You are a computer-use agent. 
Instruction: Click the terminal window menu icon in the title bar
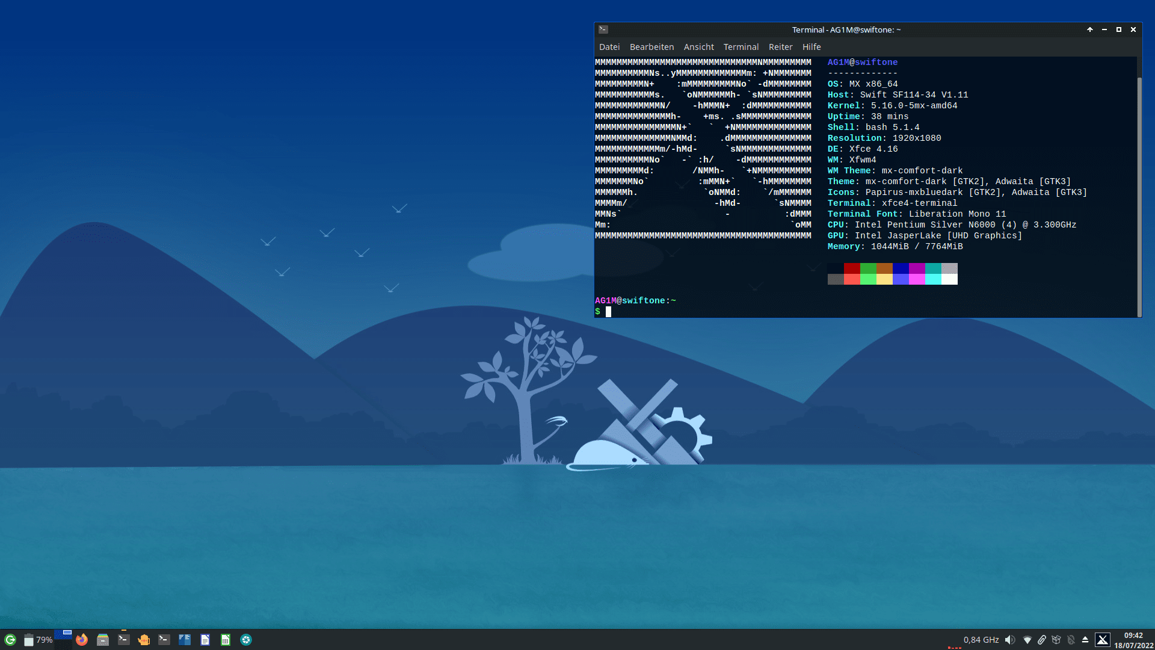click(x=603, y=29)
